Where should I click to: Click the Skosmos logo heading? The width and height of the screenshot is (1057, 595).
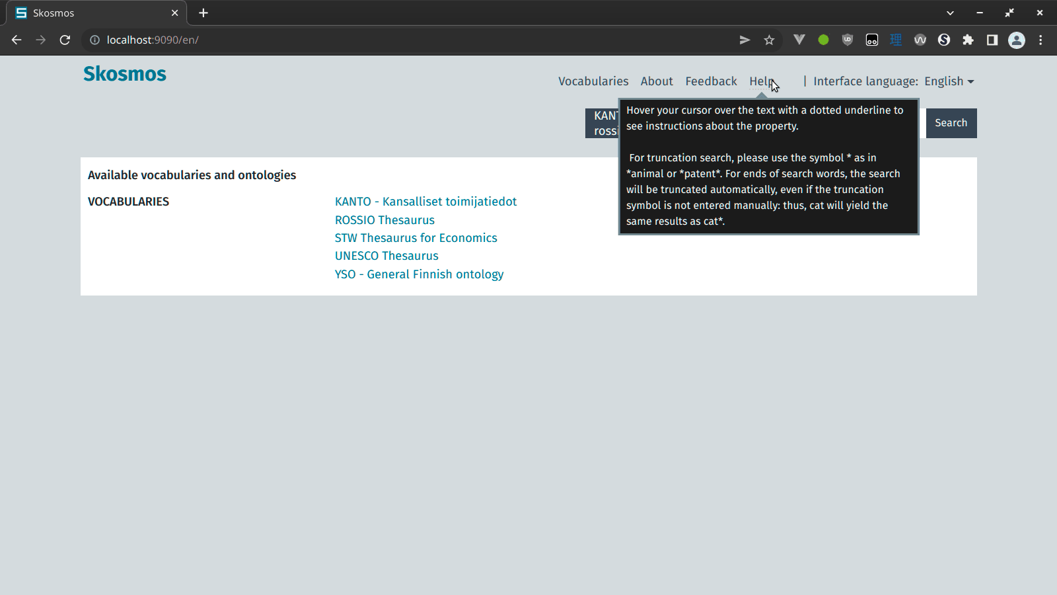[x=125, y=74]
